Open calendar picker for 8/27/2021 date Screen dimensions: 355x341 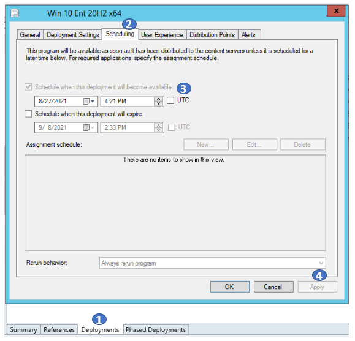[86, 101]
